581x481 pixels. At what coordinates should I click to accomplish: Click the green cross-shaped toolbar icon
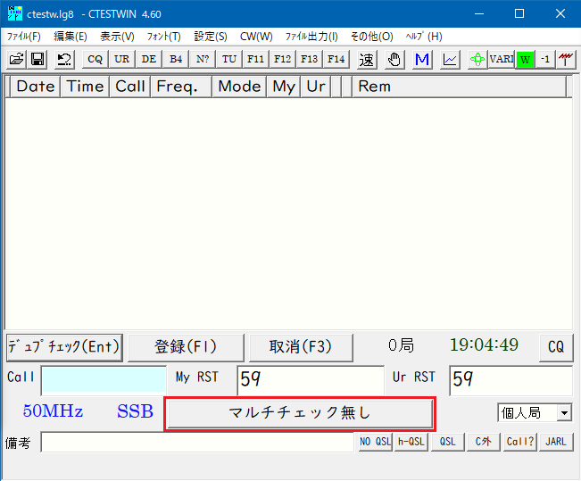pyautogui.click(x=478, y=59)
